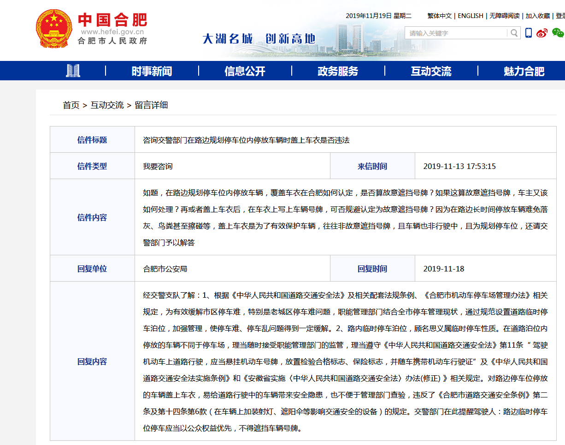Image resolution: width=565 pixels, height=445 pixels.
Task: Click the 来信时间 label
Action: tap(372, 166)
